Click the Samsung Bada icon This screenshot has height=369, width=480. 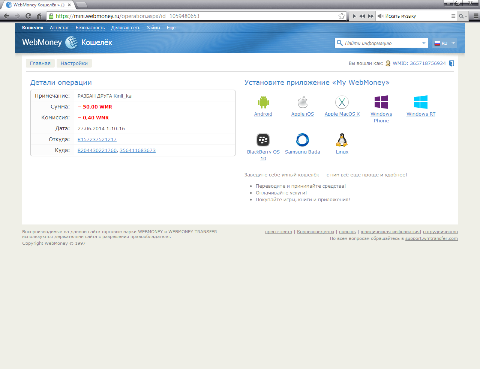click(303, 140)
